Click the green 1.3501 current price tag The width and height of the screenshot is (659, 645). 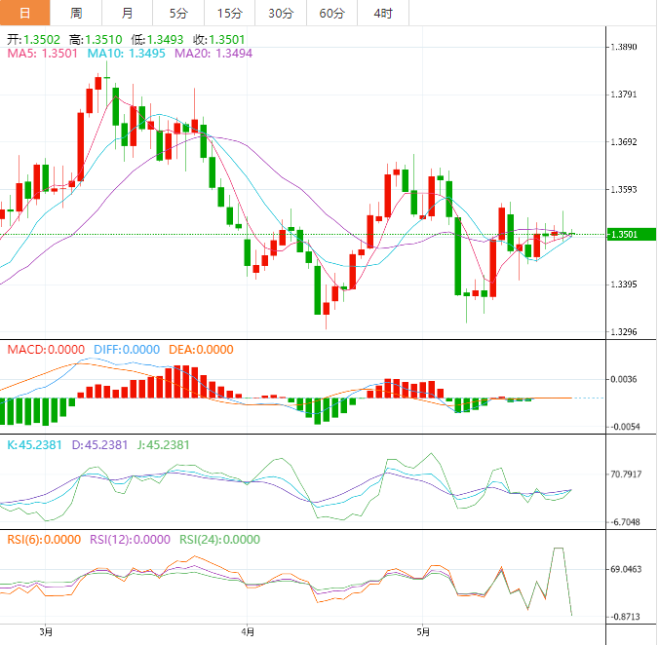tap(630, 234)
